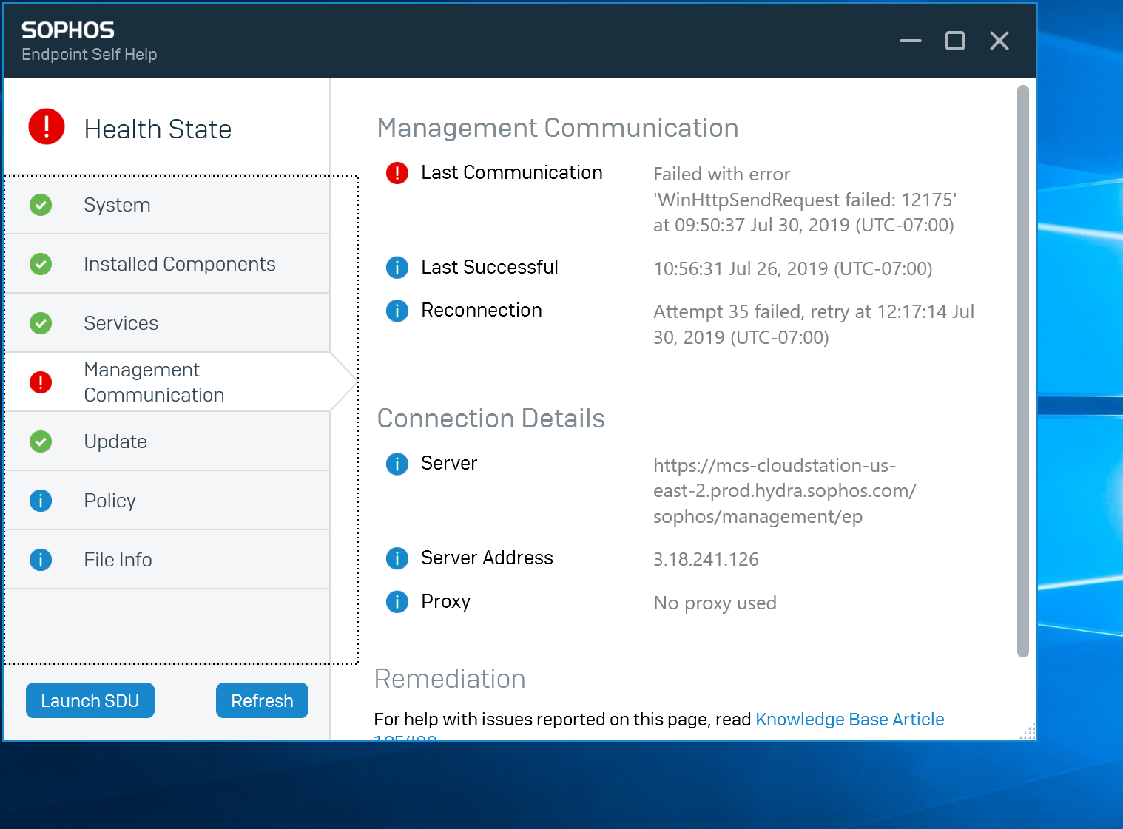Click the 'Proxy' label

tap(445, 601)
